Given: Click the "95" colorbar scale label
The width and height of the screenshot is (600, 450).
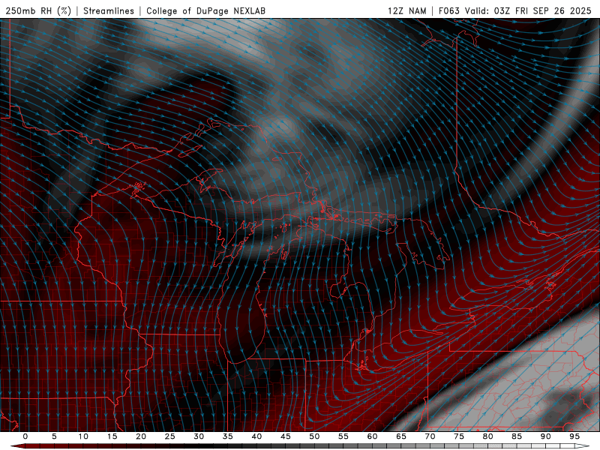Looking at the screenshot, I should (574, 436).
